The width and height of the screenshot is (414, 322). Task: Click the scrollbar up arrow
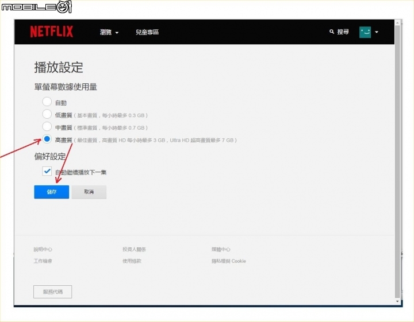pyautogui.click(x=397, y=23)
